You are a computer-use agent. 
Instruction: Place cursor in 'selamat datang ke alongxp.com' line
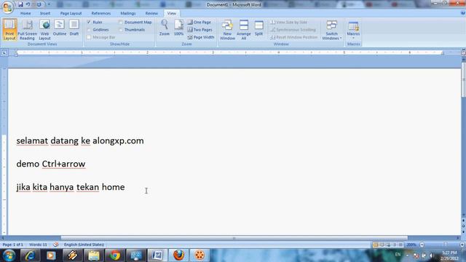point(80,140)
